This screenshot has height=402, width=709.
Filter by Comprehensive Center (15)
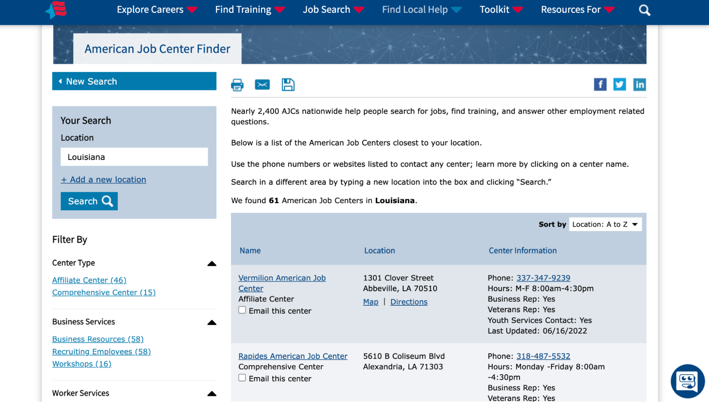[104, 293]
